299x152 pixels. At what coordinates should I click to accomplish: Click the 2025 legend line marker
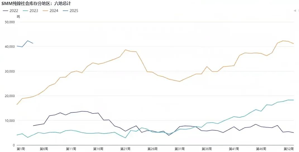point(66,11)
